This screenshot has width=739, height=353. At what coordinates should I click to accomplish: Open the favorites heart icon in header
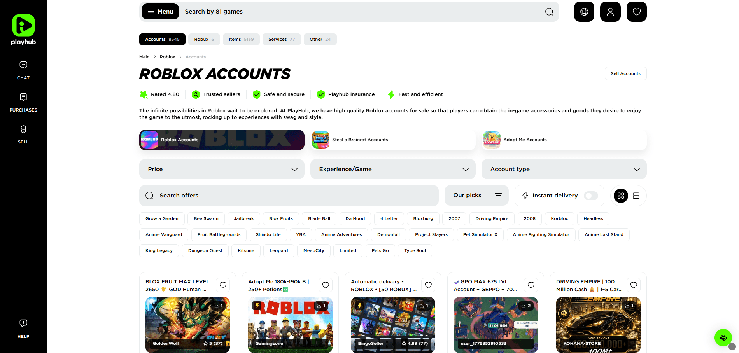tap(636, 12)
